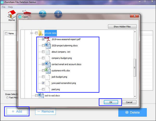Click Word icon of contact email and account.docx

coord(48,64)
